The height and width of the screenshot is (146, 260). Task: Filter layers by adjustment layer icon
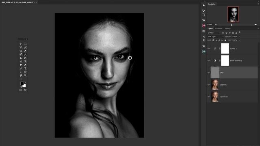tap(227, 33)
